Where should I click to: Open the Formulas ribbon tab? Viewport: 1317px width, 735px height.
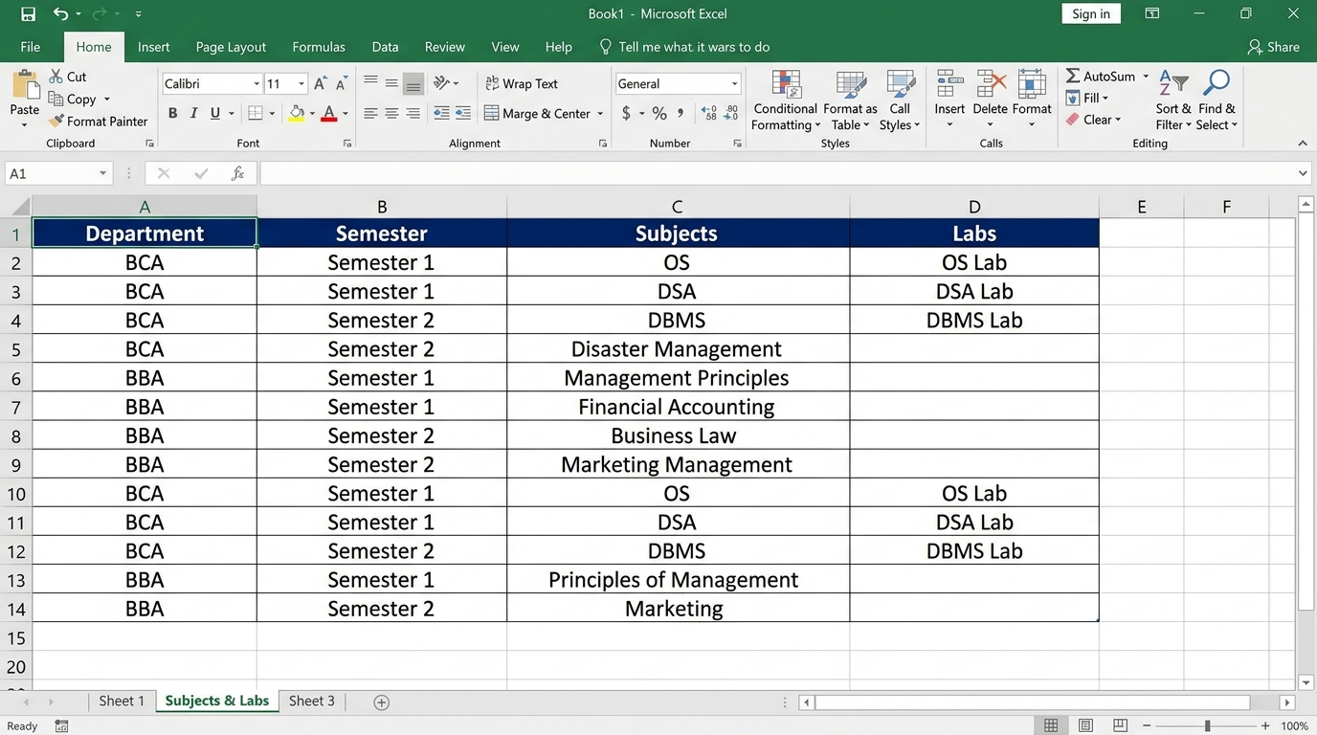pos(319,47)
